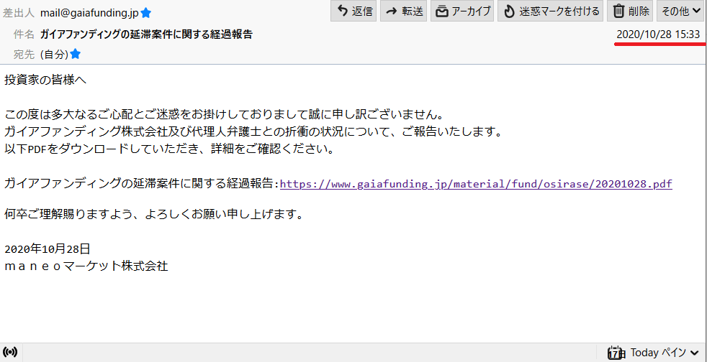This screenshot has width=707, height=362.
Task: Open the 20201028.pdf report link
Action: click(476, 184)
